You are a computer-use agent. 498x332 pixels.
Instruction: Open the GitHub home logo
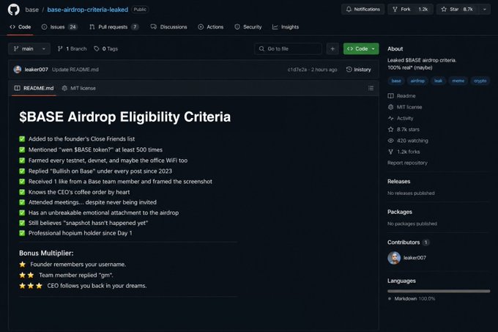coord(14,10)
